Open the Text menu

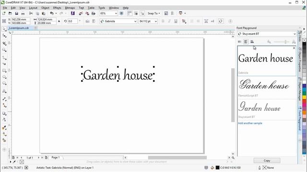pyautogui.click(x=81, y=8)
